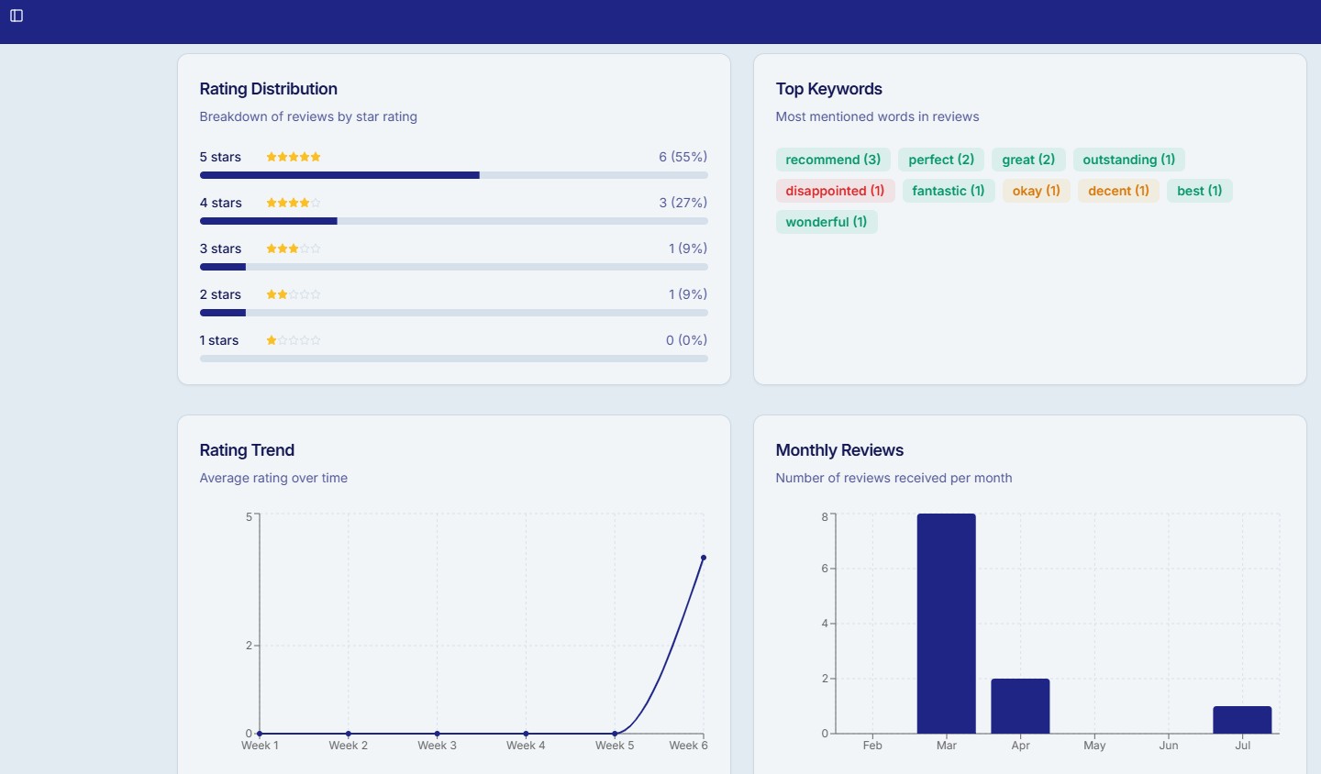Click the 5 stars rating icons
Image resolution: width=1321 pixels, height=774 pixels.
294,157
